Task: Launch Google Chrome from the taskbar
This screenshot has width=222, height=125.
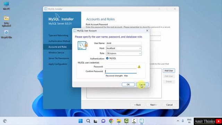Action: click(x=111, y=121)
